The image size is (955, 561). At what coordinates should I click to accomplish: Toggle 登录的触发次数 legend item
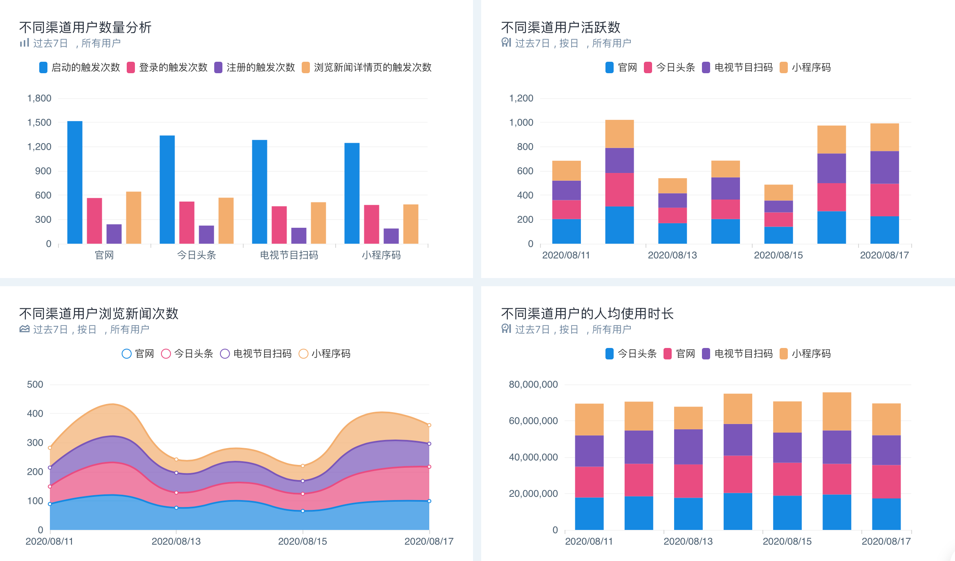click(167, 67)
